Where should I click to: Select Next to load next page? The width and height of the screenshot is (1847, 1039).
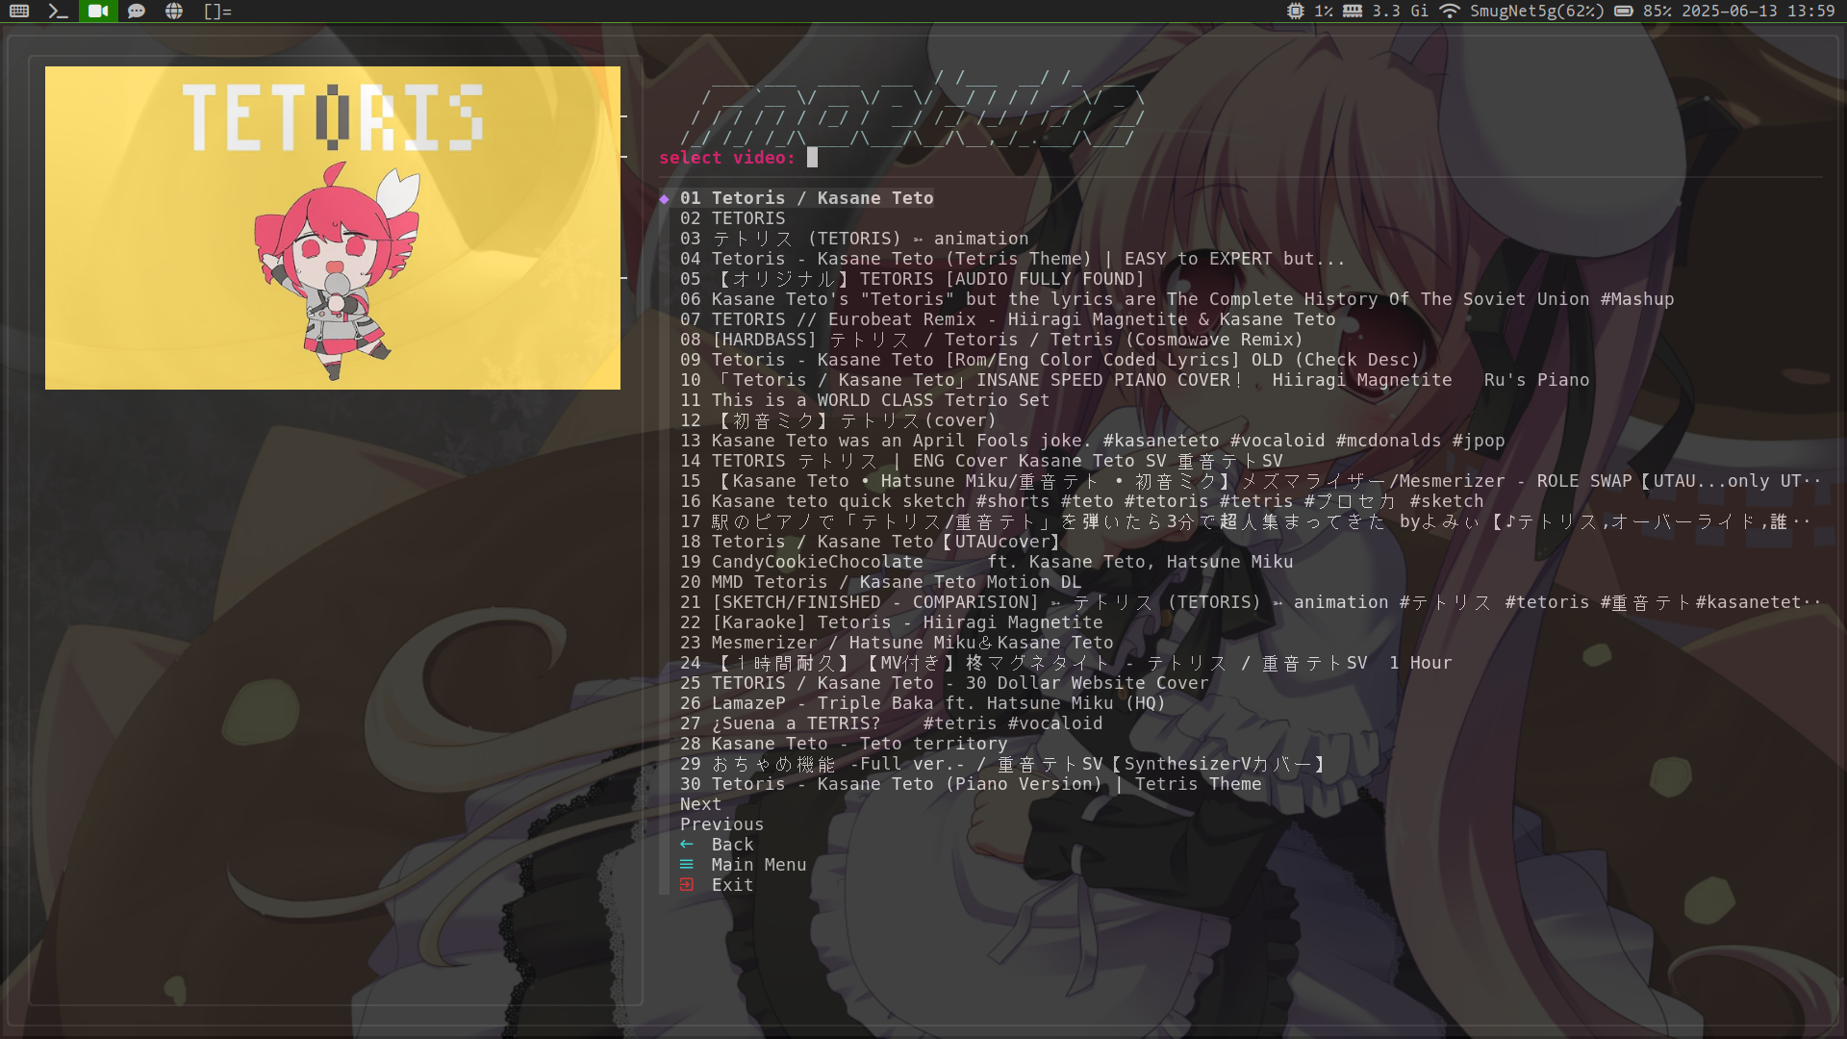700,804
